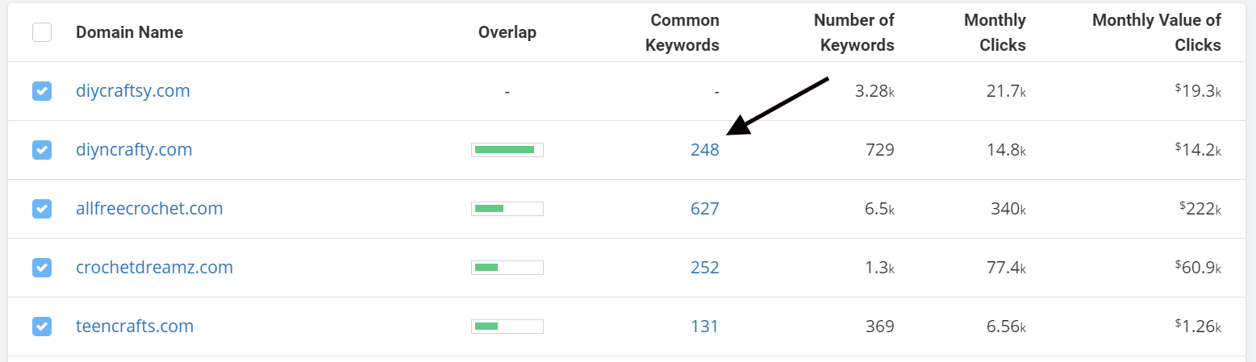This screenshot has height=362, width=1256.
Task: View 131 common keywords with teencrafts.com
Action: click(704, 327)
